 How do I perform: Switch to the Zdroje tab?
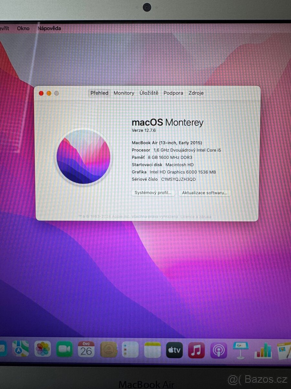pyautogui.click(x=196, y=93)
